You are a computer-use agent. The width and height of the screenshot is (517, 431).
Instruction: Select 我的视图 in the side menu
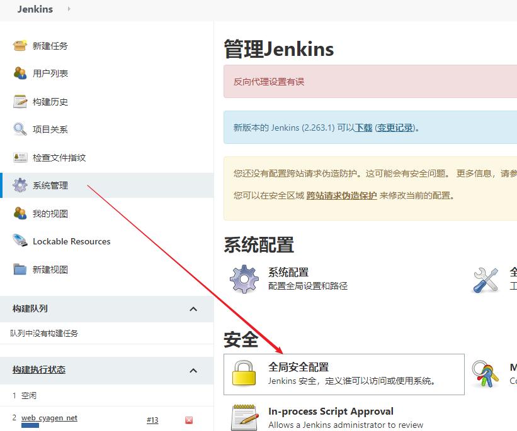(50, 214)
